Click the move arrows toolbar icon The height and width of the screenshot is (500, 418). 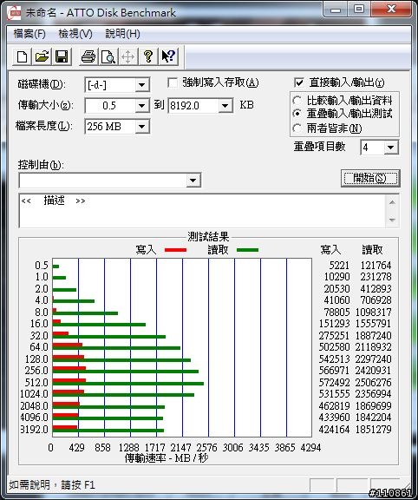point(127,57)
